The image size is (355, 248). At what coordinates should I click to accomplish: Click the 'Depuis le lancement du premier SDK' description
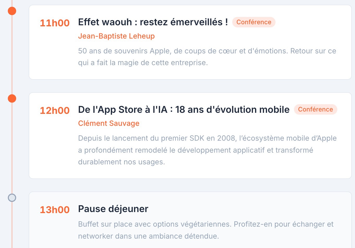(x=207, y=150)
